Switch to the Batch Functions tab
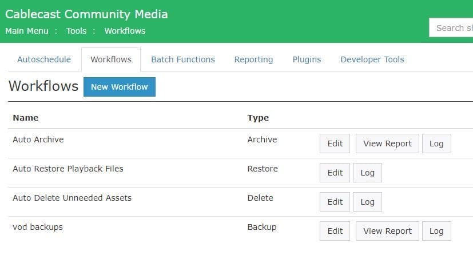The width and height of the screenshot is (473, 255). pyautogui.click(x=183, y=59)
